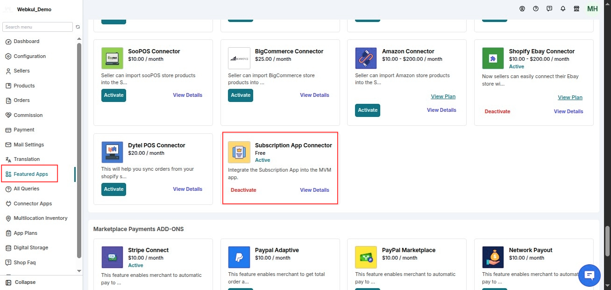View Details of Shopify Ebay Connector
The height and width of the screenshot is (290, 611).
point(568,111)
